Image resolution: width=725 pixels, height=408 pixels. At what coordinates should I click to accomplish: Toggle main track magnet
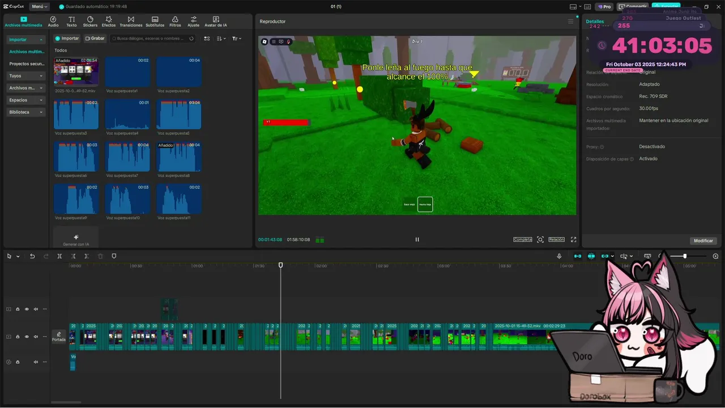click(577, 256)
